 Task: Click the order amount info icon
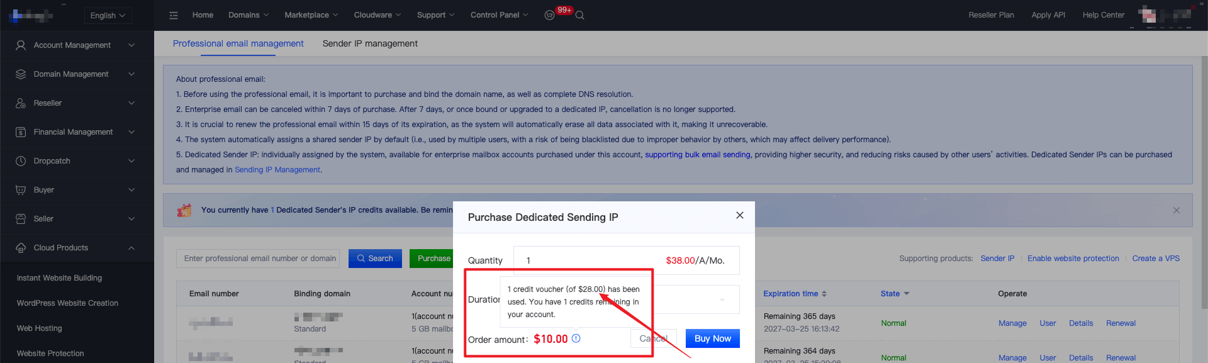pos(576,338)
